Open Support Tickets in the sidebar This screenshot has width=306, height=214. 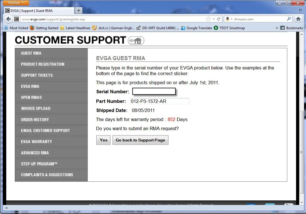click(x=51, y=75)
